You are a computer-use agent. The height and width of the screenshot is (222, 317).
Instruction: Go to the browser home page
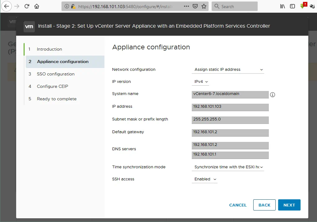click(x=37, y=6)
